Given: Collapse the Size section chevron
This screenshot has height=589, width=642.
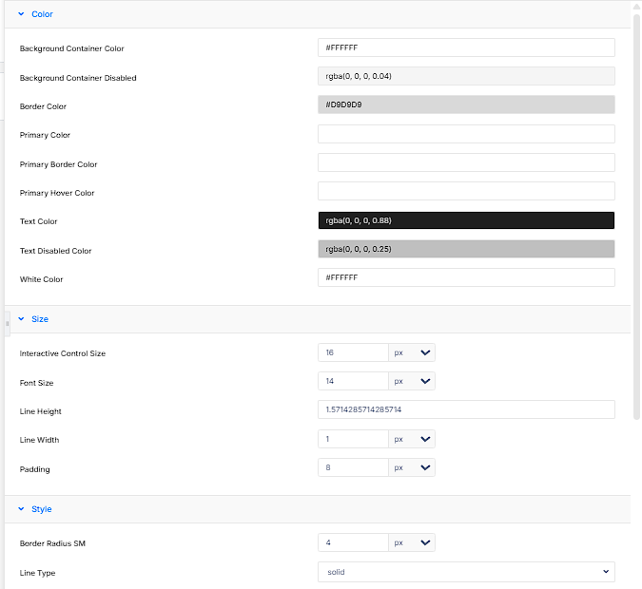Looking at the screenshot, I should 21,318.
